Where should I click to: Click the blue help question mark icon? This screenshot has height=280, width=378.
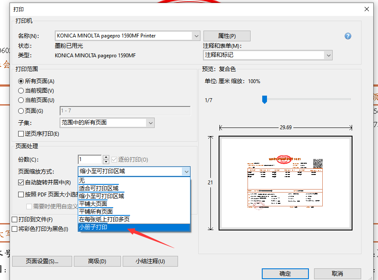(348, 36)
